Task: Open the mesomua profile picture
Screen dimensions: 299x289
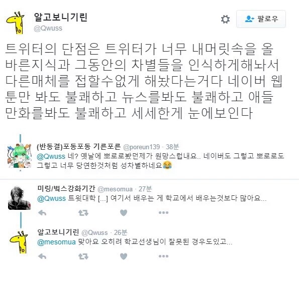Action: click(19, 198)
